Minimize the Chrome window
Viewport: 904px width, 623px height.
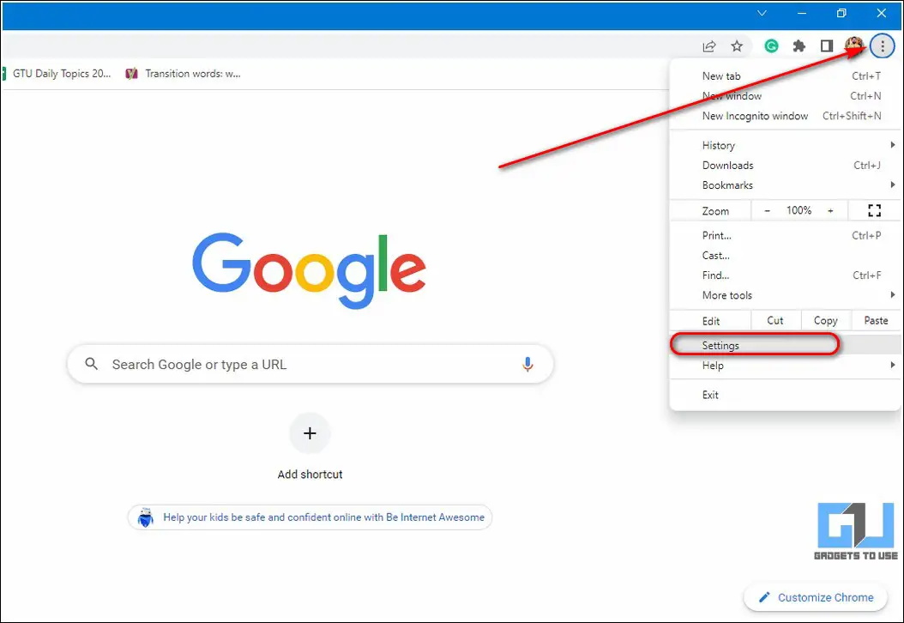(801, 13)
